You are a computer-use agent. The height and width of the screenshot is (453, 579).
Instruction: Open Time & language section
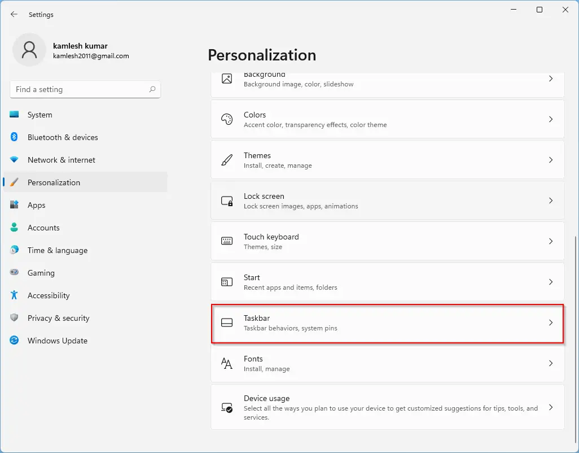pos(85,250)
